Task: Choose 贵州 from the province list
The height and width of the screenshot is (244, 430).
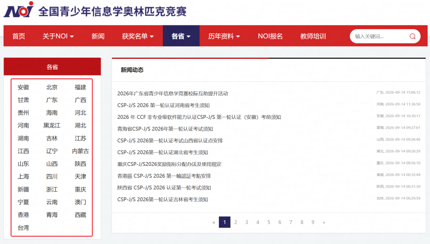Action: [x=23, y=113]
